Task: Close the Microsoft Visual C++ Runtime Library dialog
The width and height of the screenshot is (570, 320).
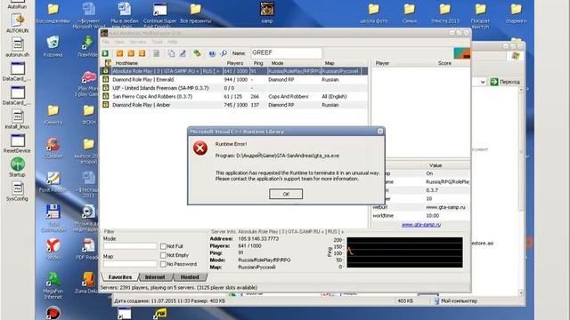Action: tap(380, 131)
